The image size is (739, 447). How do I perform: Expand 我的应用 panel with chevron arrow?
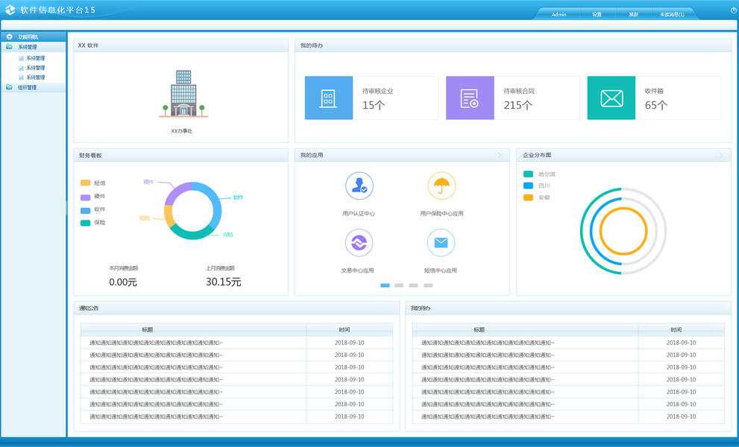[500, 155]
